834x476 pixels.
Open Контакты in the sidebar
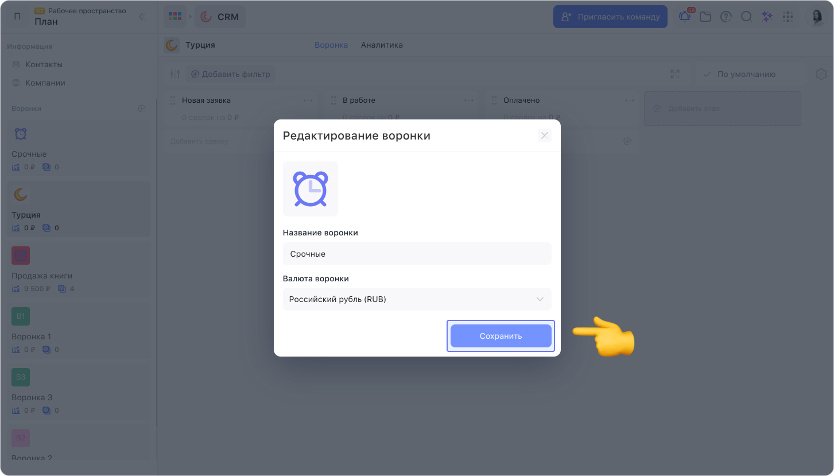[x=44, y=64]
